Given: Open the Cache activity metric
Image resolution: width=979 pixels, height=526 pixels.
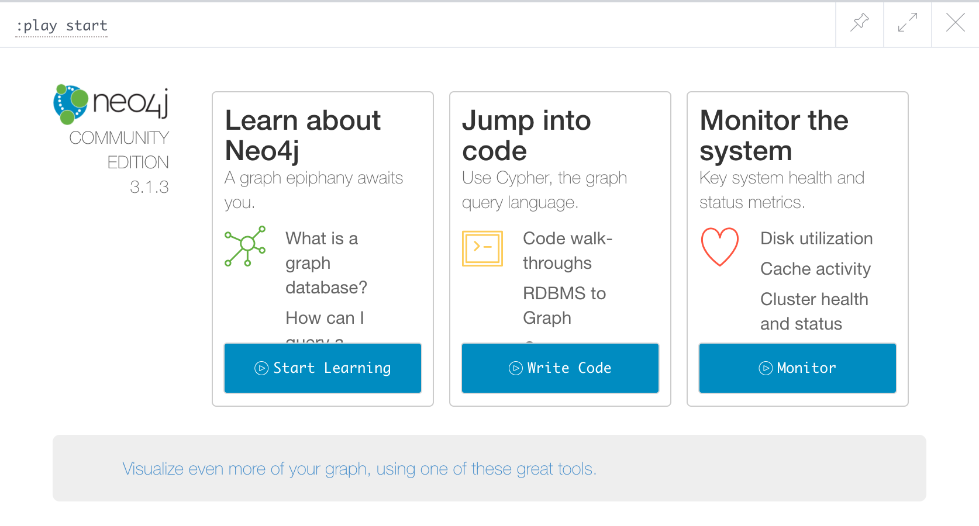Looking at the screenshot, I should [x=815, y=269].
